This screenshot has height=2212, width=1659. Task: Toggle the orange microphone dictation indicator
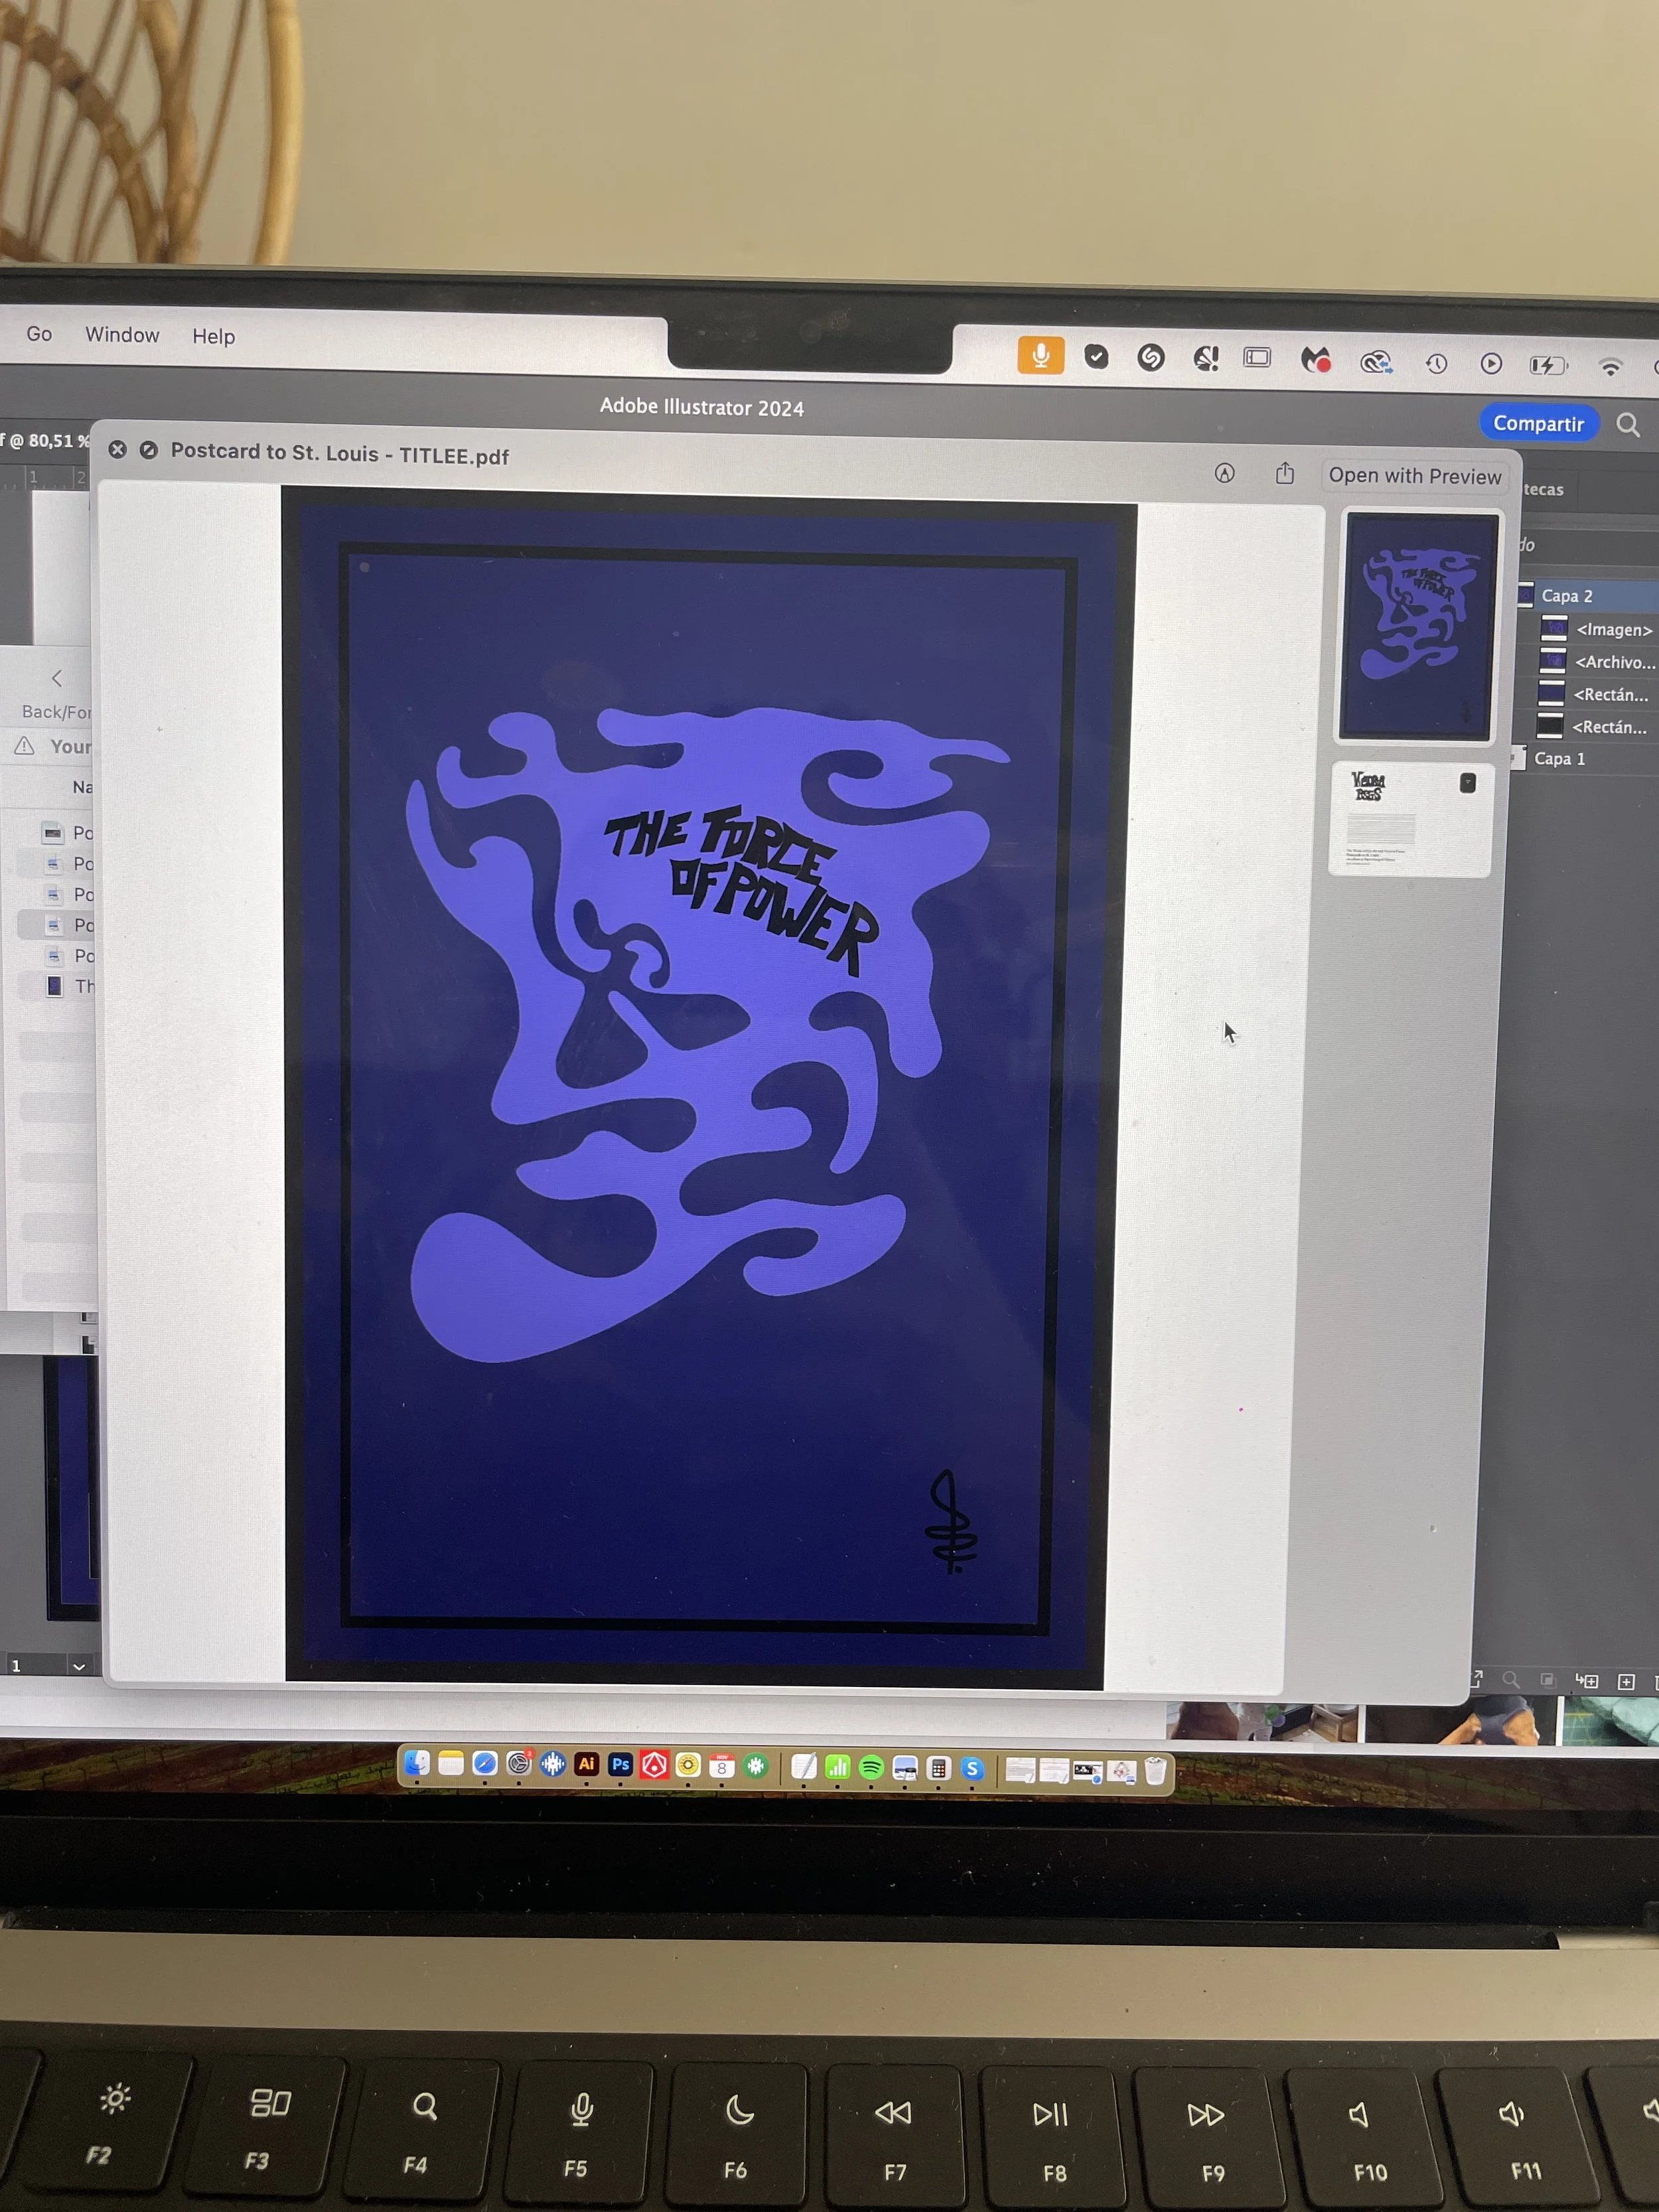click(x=1040, y=355)
